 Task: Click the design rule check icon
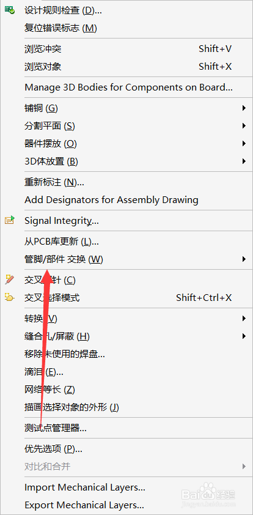[x=10, y=10]
